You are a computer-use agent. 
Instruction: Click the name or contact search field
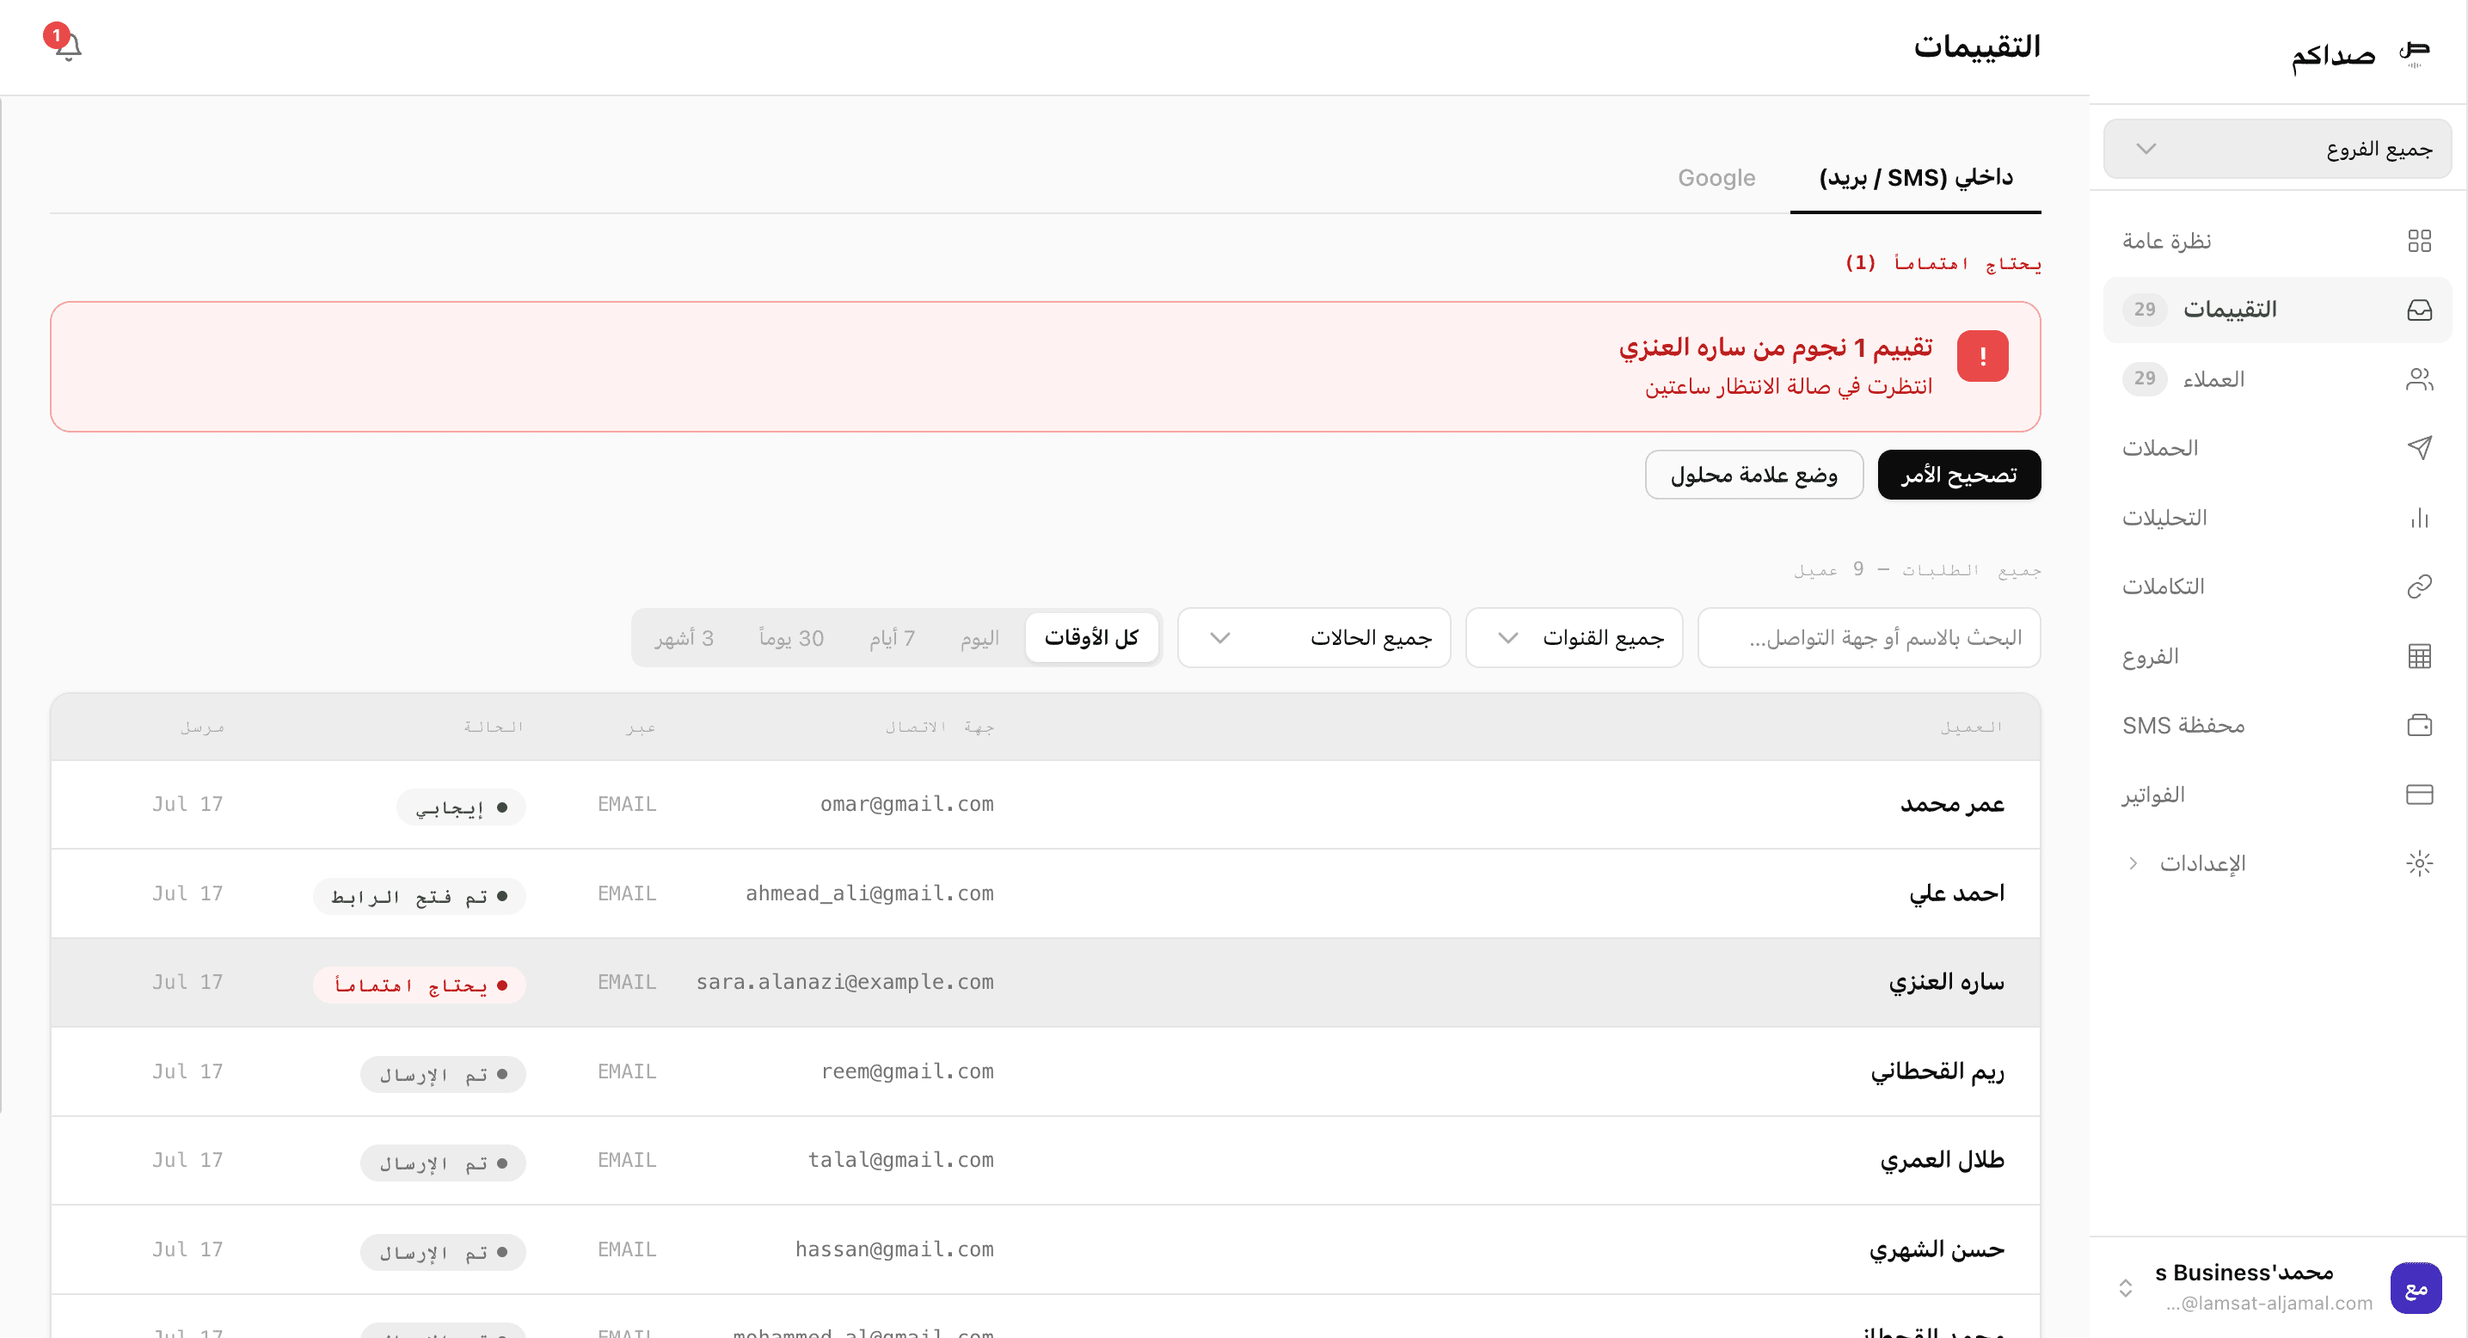point(1869,638)
